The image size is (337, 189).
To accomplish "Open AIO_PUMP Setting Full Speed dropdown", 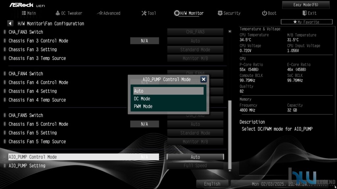I will pos(195,165).
